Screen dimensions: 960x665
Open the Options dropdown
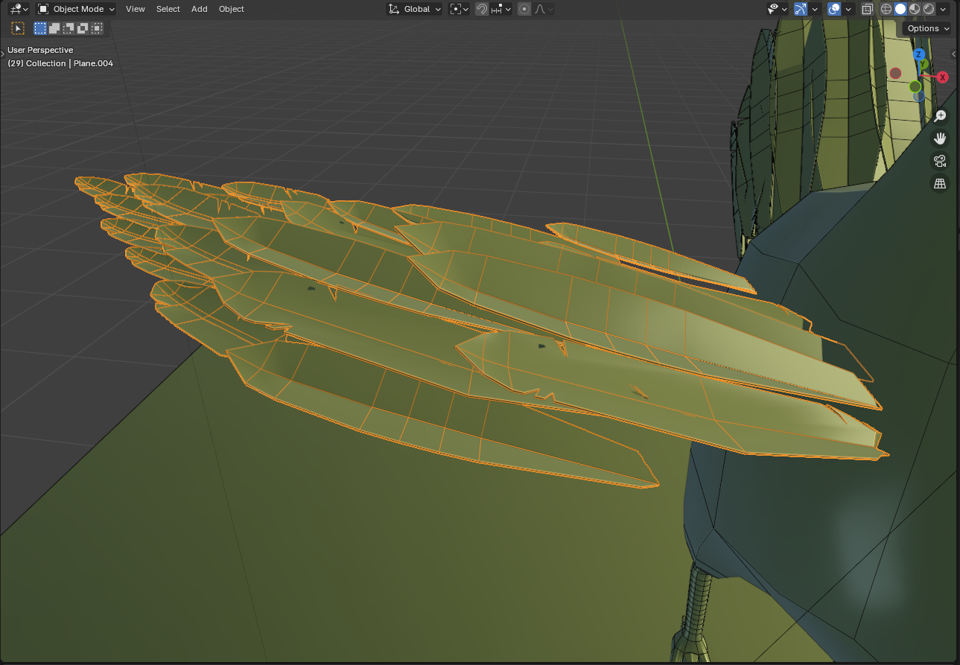point(927,28)
